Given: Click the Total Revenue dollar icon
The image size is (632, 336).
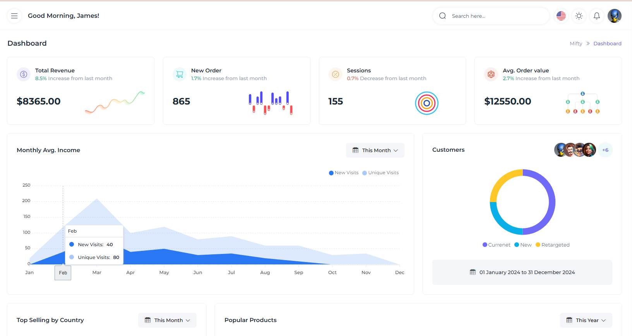Looking at the screenshot, I should [24, 74].
